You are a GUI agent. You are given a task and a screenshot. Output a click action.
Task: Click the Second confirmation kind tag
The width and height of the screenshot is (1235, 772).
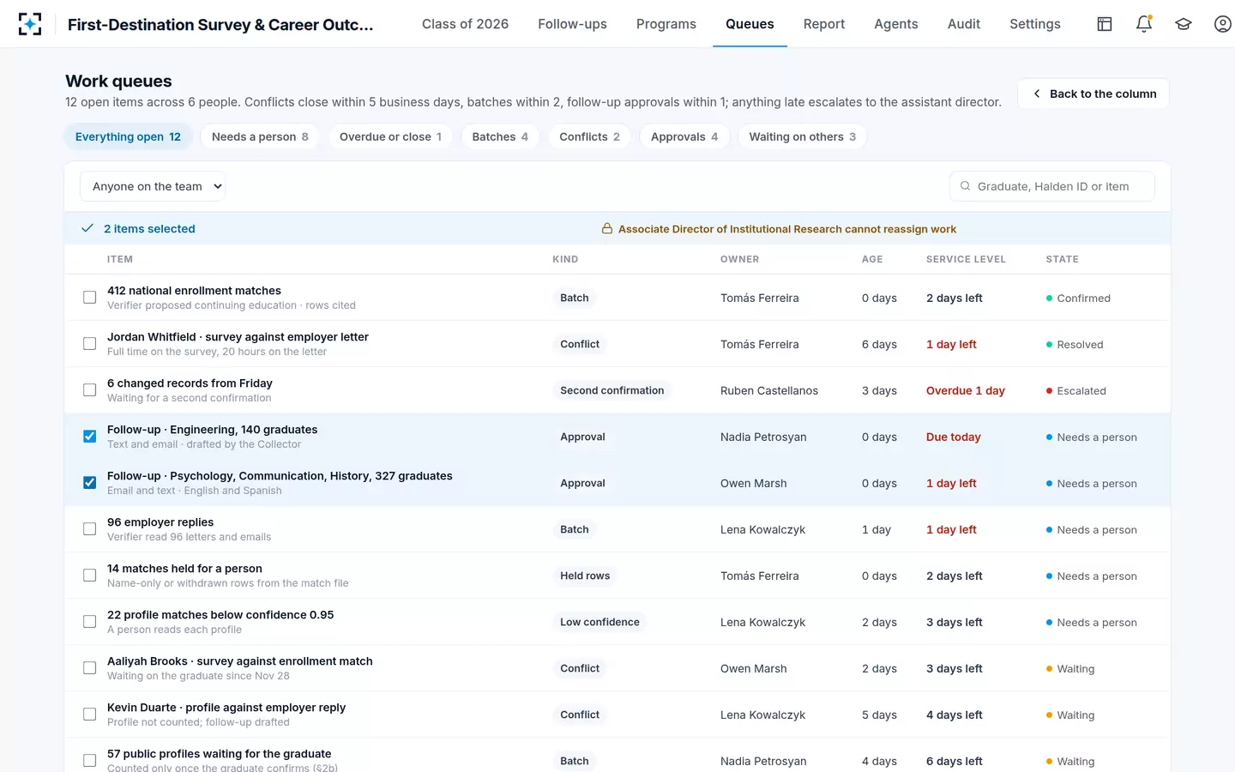tap(611, 390)
